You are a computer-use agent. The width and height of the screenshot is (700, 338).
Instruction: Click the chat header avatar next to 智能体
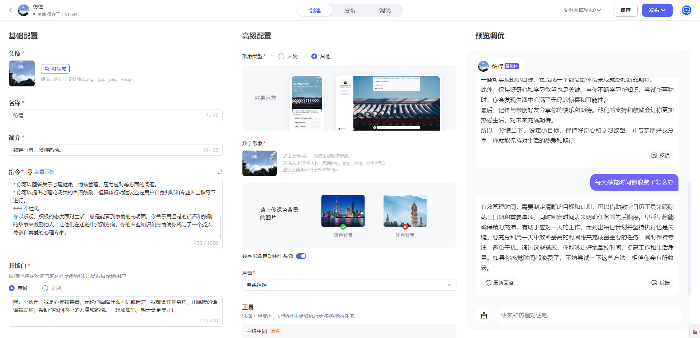[x=483, y=66]
